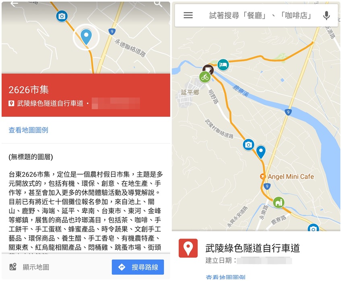Tap the blue location pin on right map
This screenshot has width=342, height=281.
tap(261, 152)
